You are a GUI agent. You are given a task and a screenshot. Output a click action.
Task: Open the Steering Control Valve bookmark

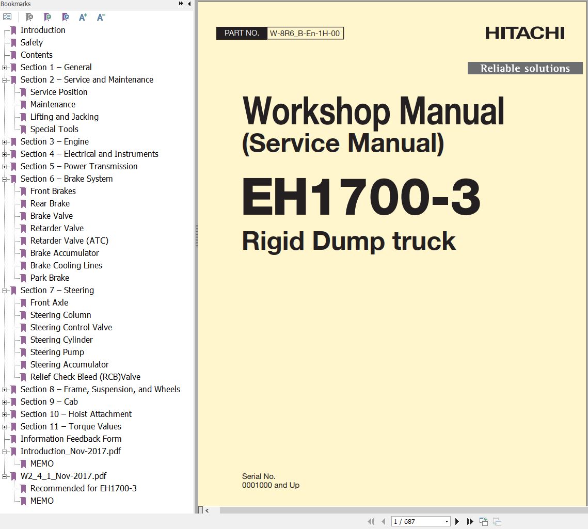(71, 327)
